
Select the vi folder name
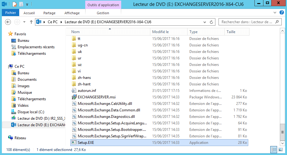click(x=79, y=71)
